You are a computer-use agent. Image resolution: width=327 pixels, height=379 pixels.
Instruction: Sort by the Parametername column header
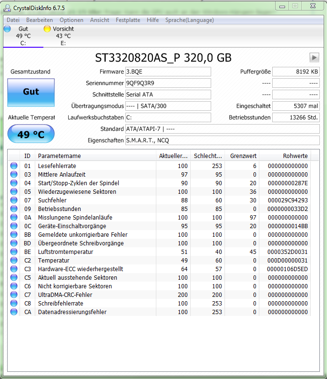(95, 156)
